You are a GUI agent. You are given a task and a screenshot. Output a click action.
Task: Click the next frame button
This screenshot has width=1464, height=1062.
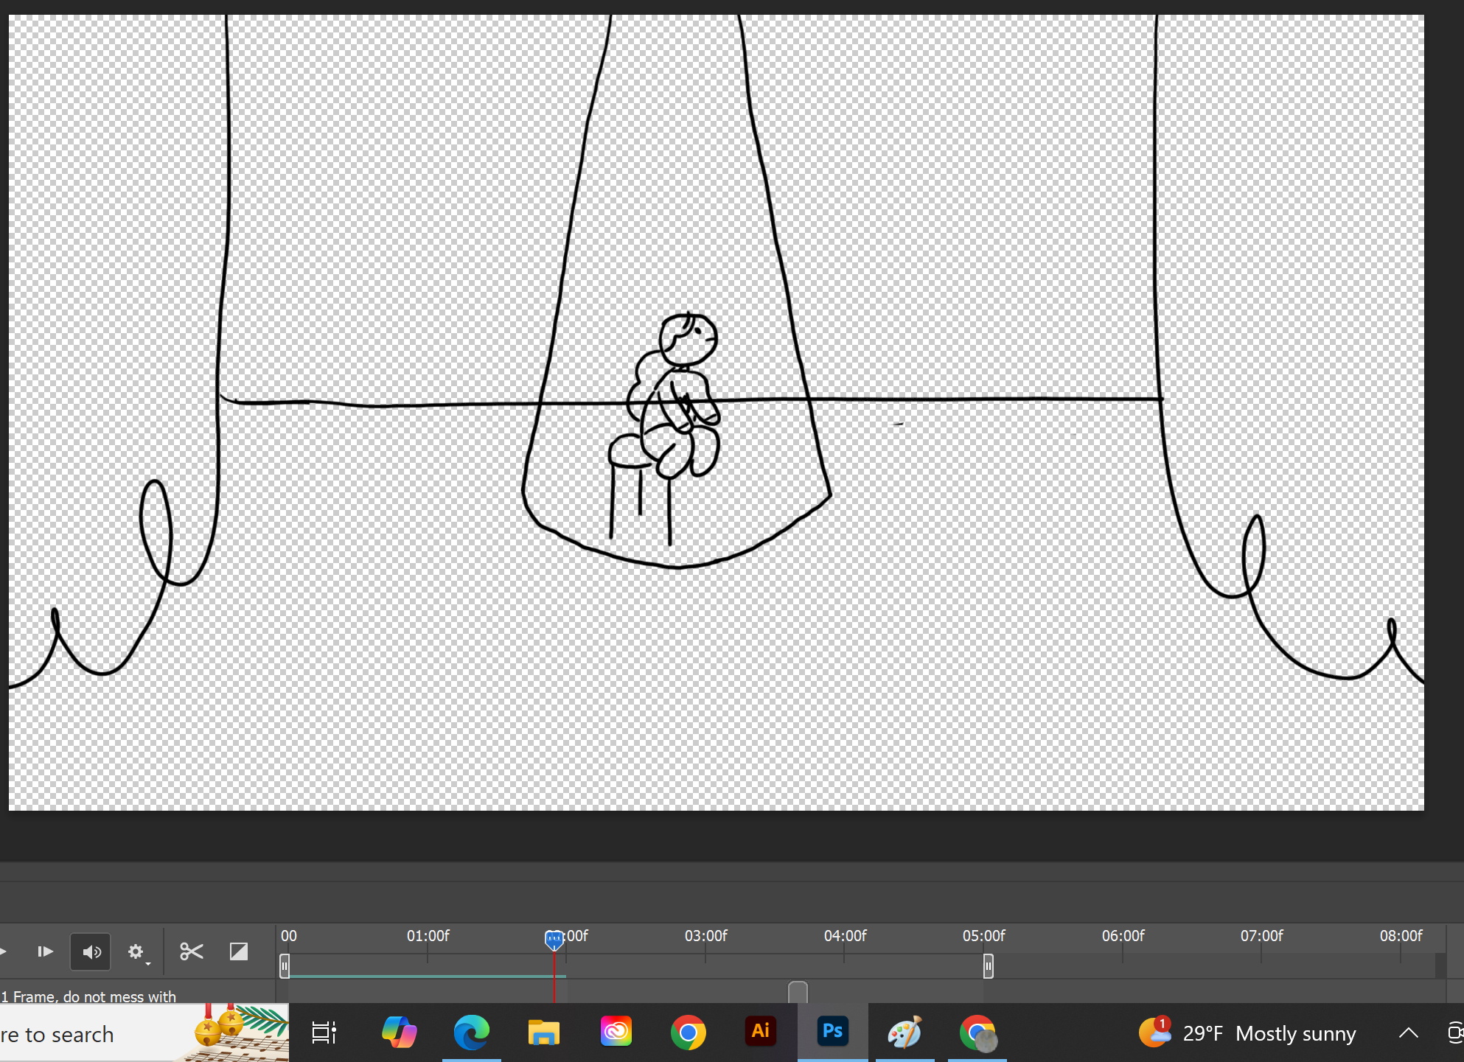[45, 951]
